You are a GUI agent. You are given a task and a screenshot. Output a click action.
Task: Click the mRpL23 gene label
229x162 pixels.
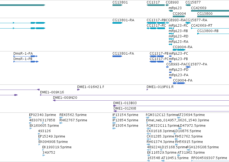click(x=175, y=8)
